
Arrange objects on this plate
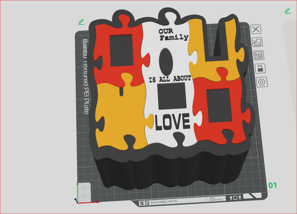(x=259, y=55)
